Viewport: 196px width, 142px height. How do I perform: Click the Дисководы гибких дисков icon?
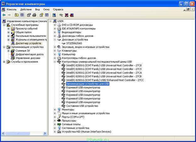pos(59,36)
